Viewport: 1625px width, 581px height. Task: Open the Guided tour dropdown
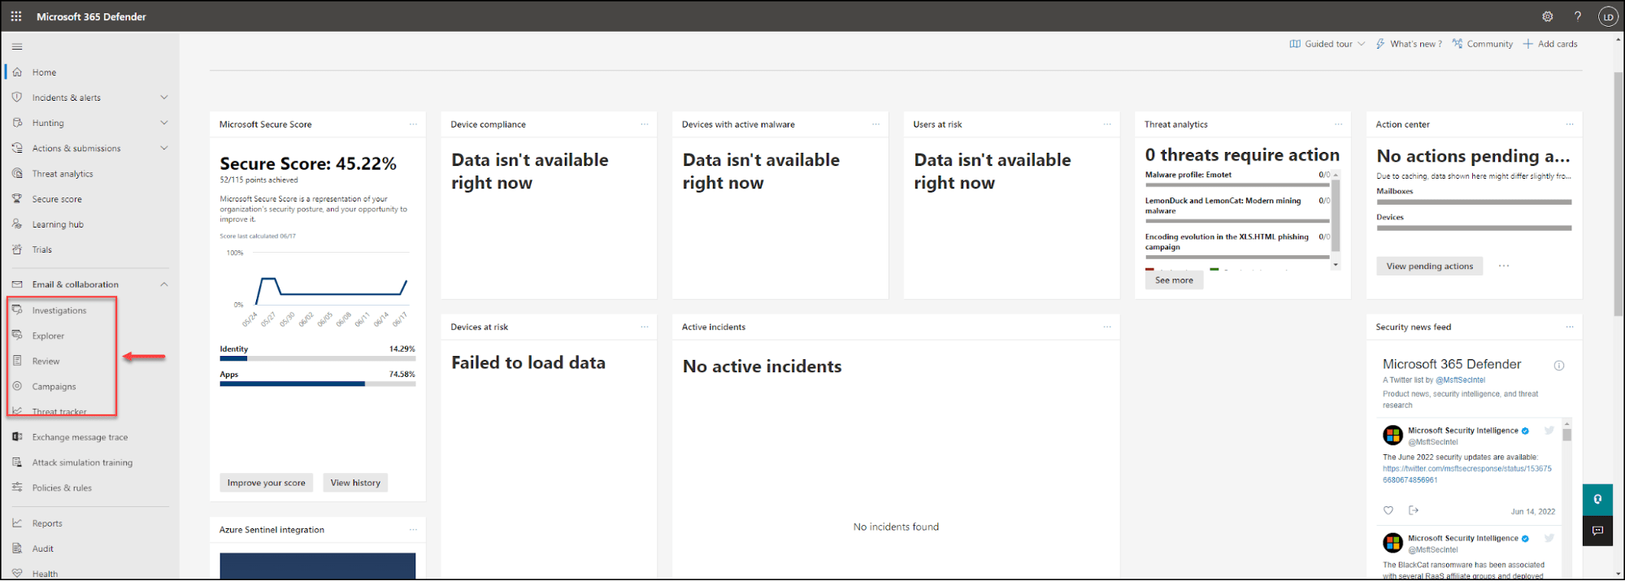[1327, 44]
